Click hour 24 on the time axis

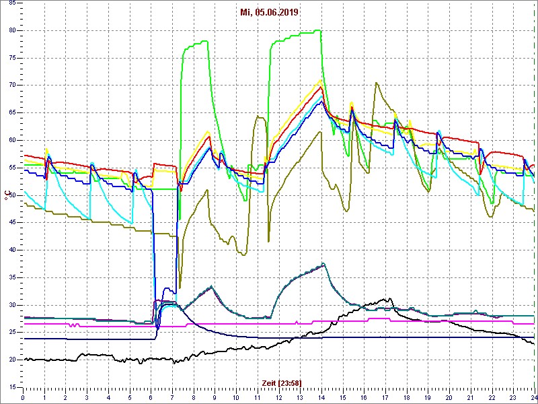pyautogui.click(x=533, y=398)
